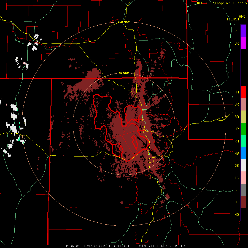Click the radar site center dot
The width and height of the screenshot is (248, 248).
point(124,124)
